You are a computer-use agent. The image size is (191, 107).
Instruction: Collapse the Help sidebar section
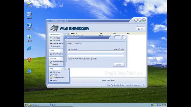coord(67,69)
